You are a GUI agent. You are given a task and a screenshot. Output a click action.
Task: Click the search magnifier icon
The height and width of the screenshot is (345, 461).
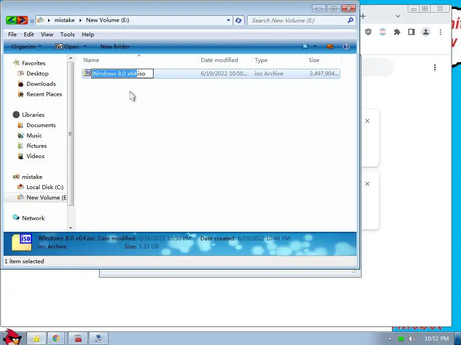(x=350, y=20)
